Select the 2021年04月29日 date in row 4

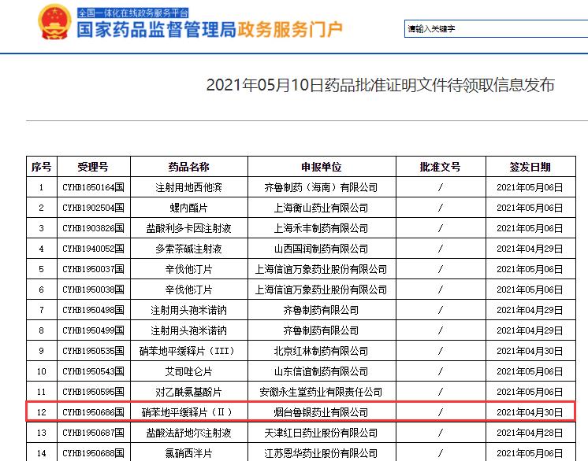pos(530,249)
